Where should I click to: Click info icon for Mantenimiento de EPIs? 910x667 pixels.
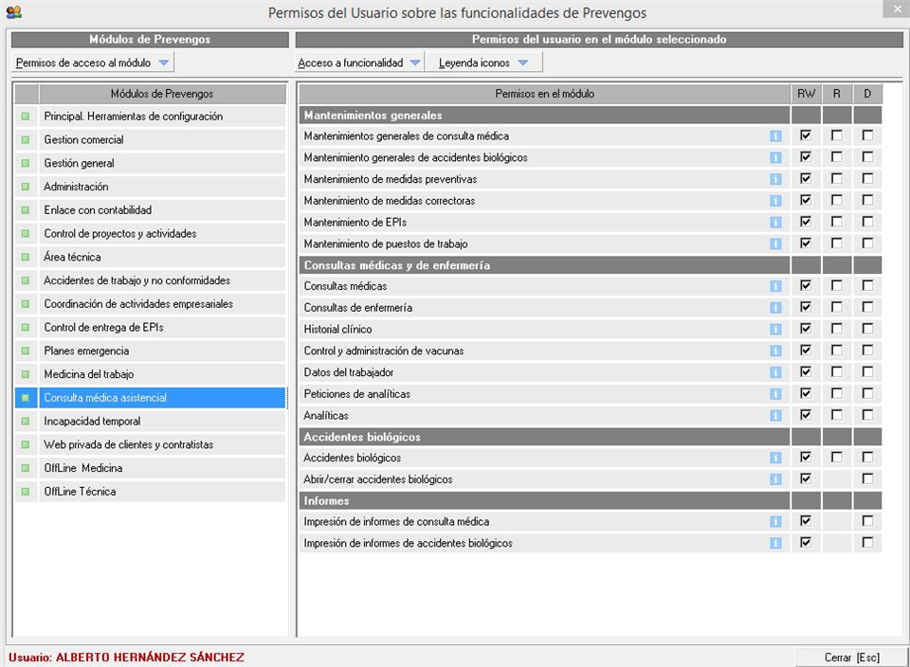775,223
